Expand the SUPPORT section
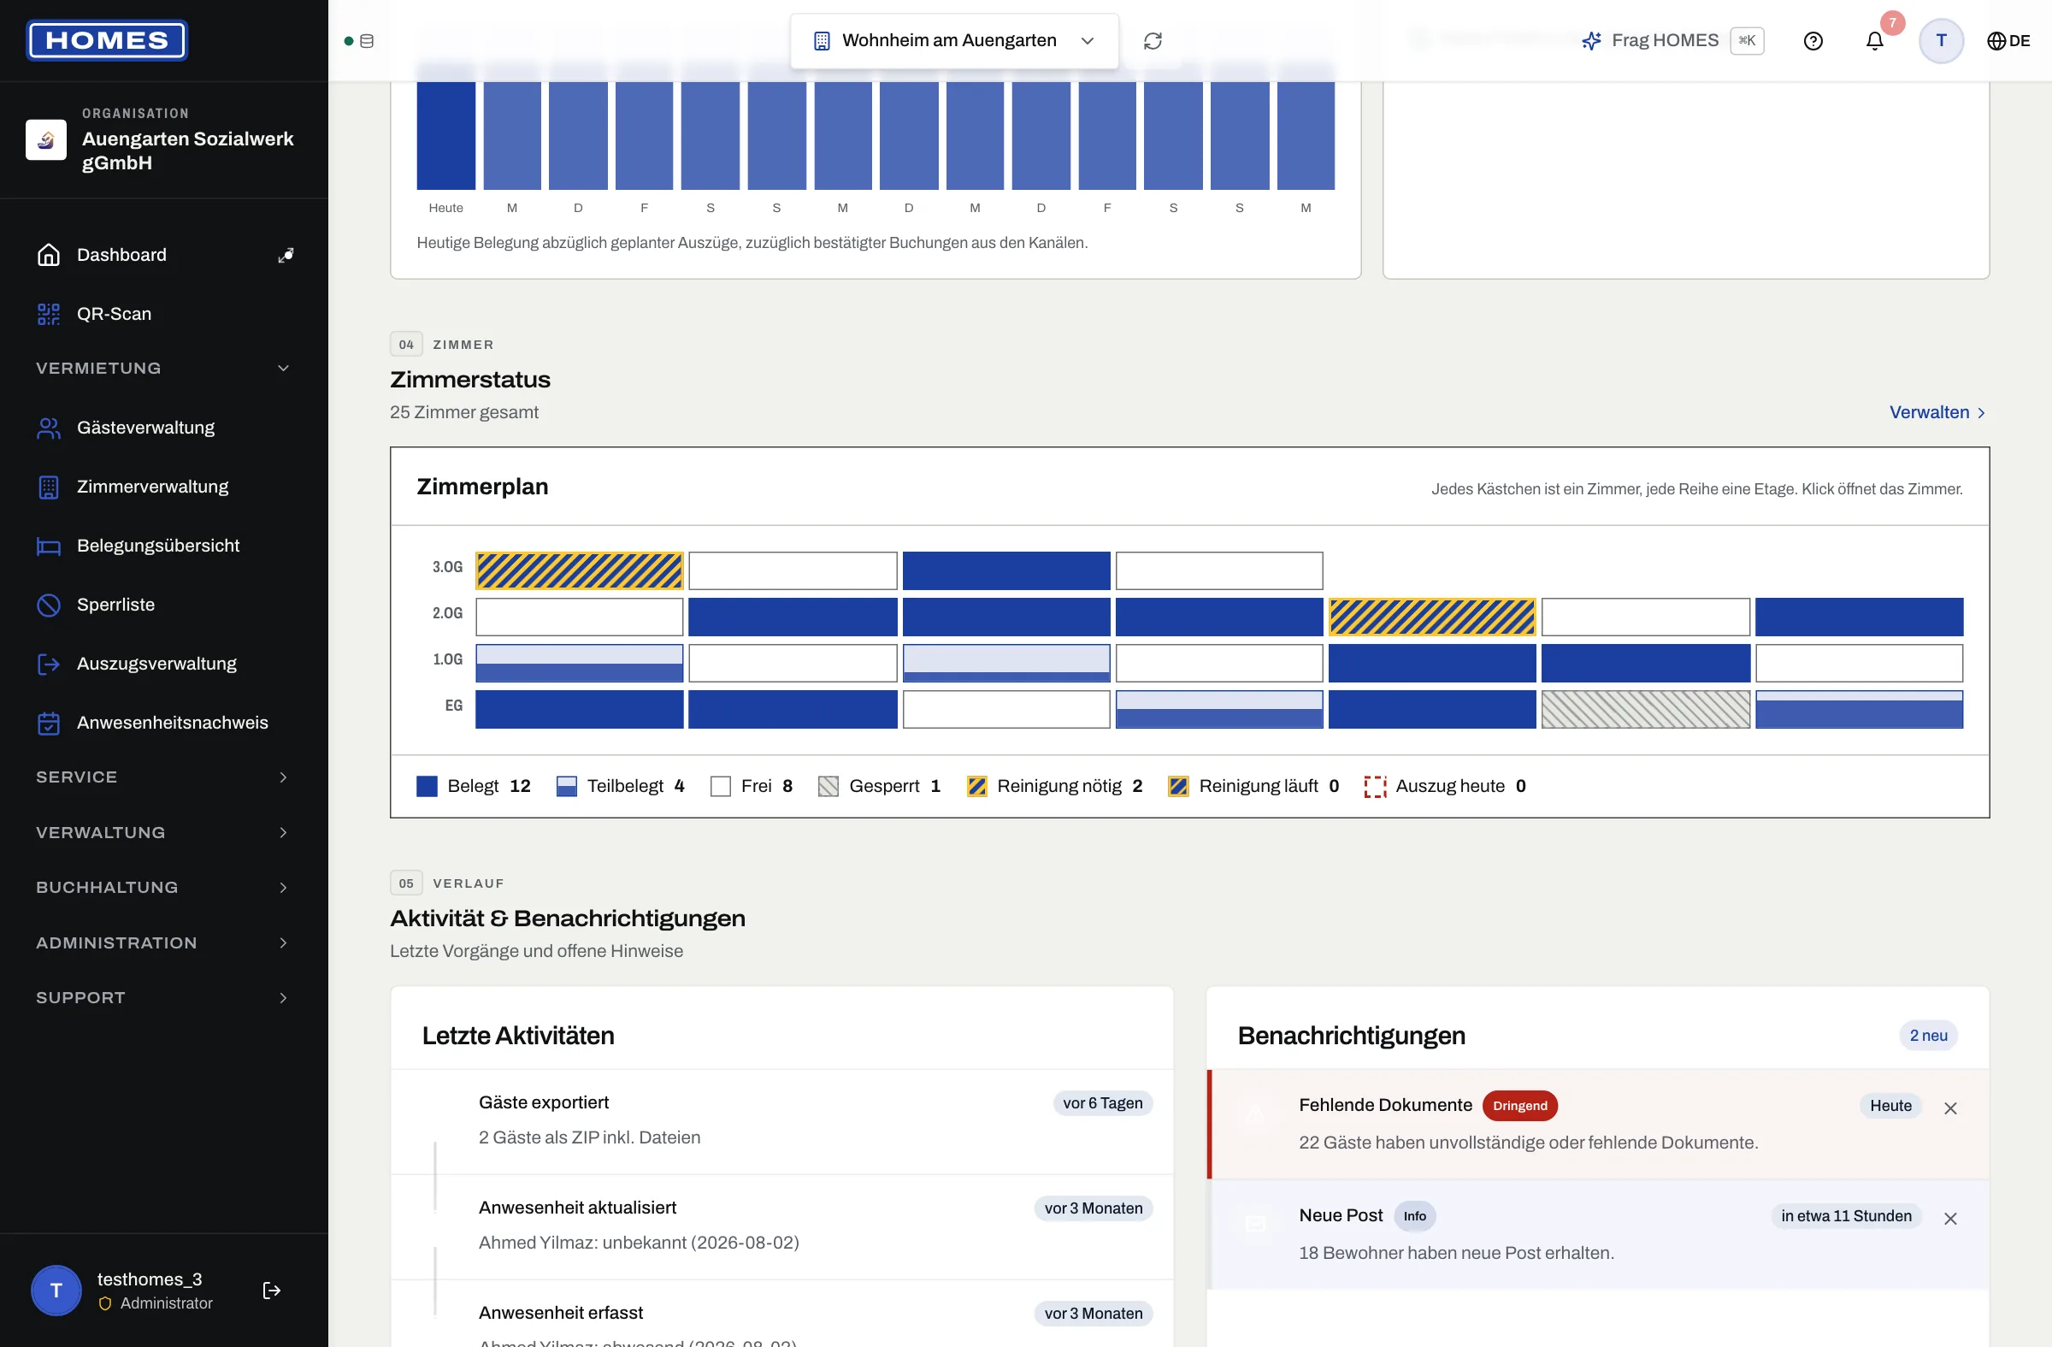2052x1347 pixels. pos(164,998)
